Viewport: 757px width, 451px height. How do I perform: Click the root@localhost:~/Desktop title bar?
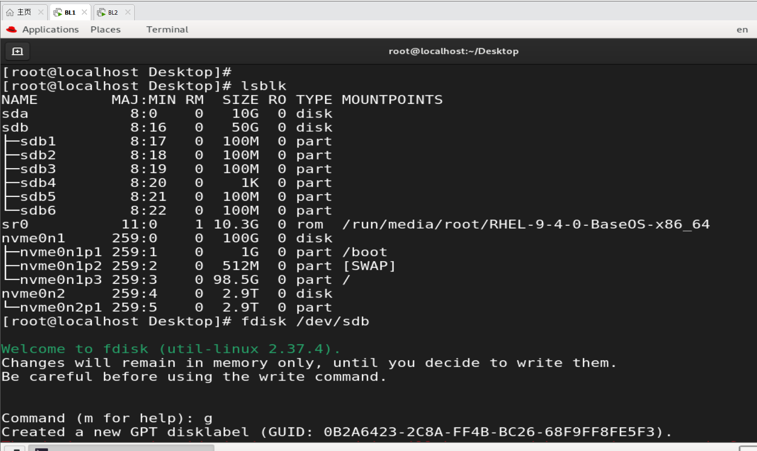coord(453,51)
